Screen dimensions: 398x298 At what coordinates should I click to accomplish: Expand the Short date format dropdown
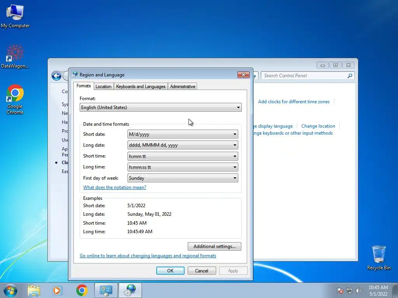[x=183, y=134]
